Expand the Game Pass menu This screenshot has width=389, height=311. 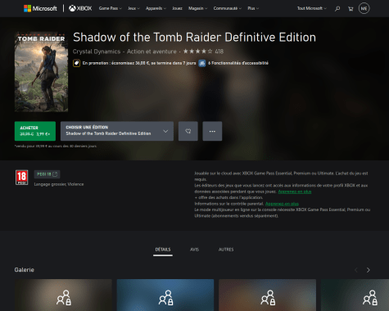111,8
